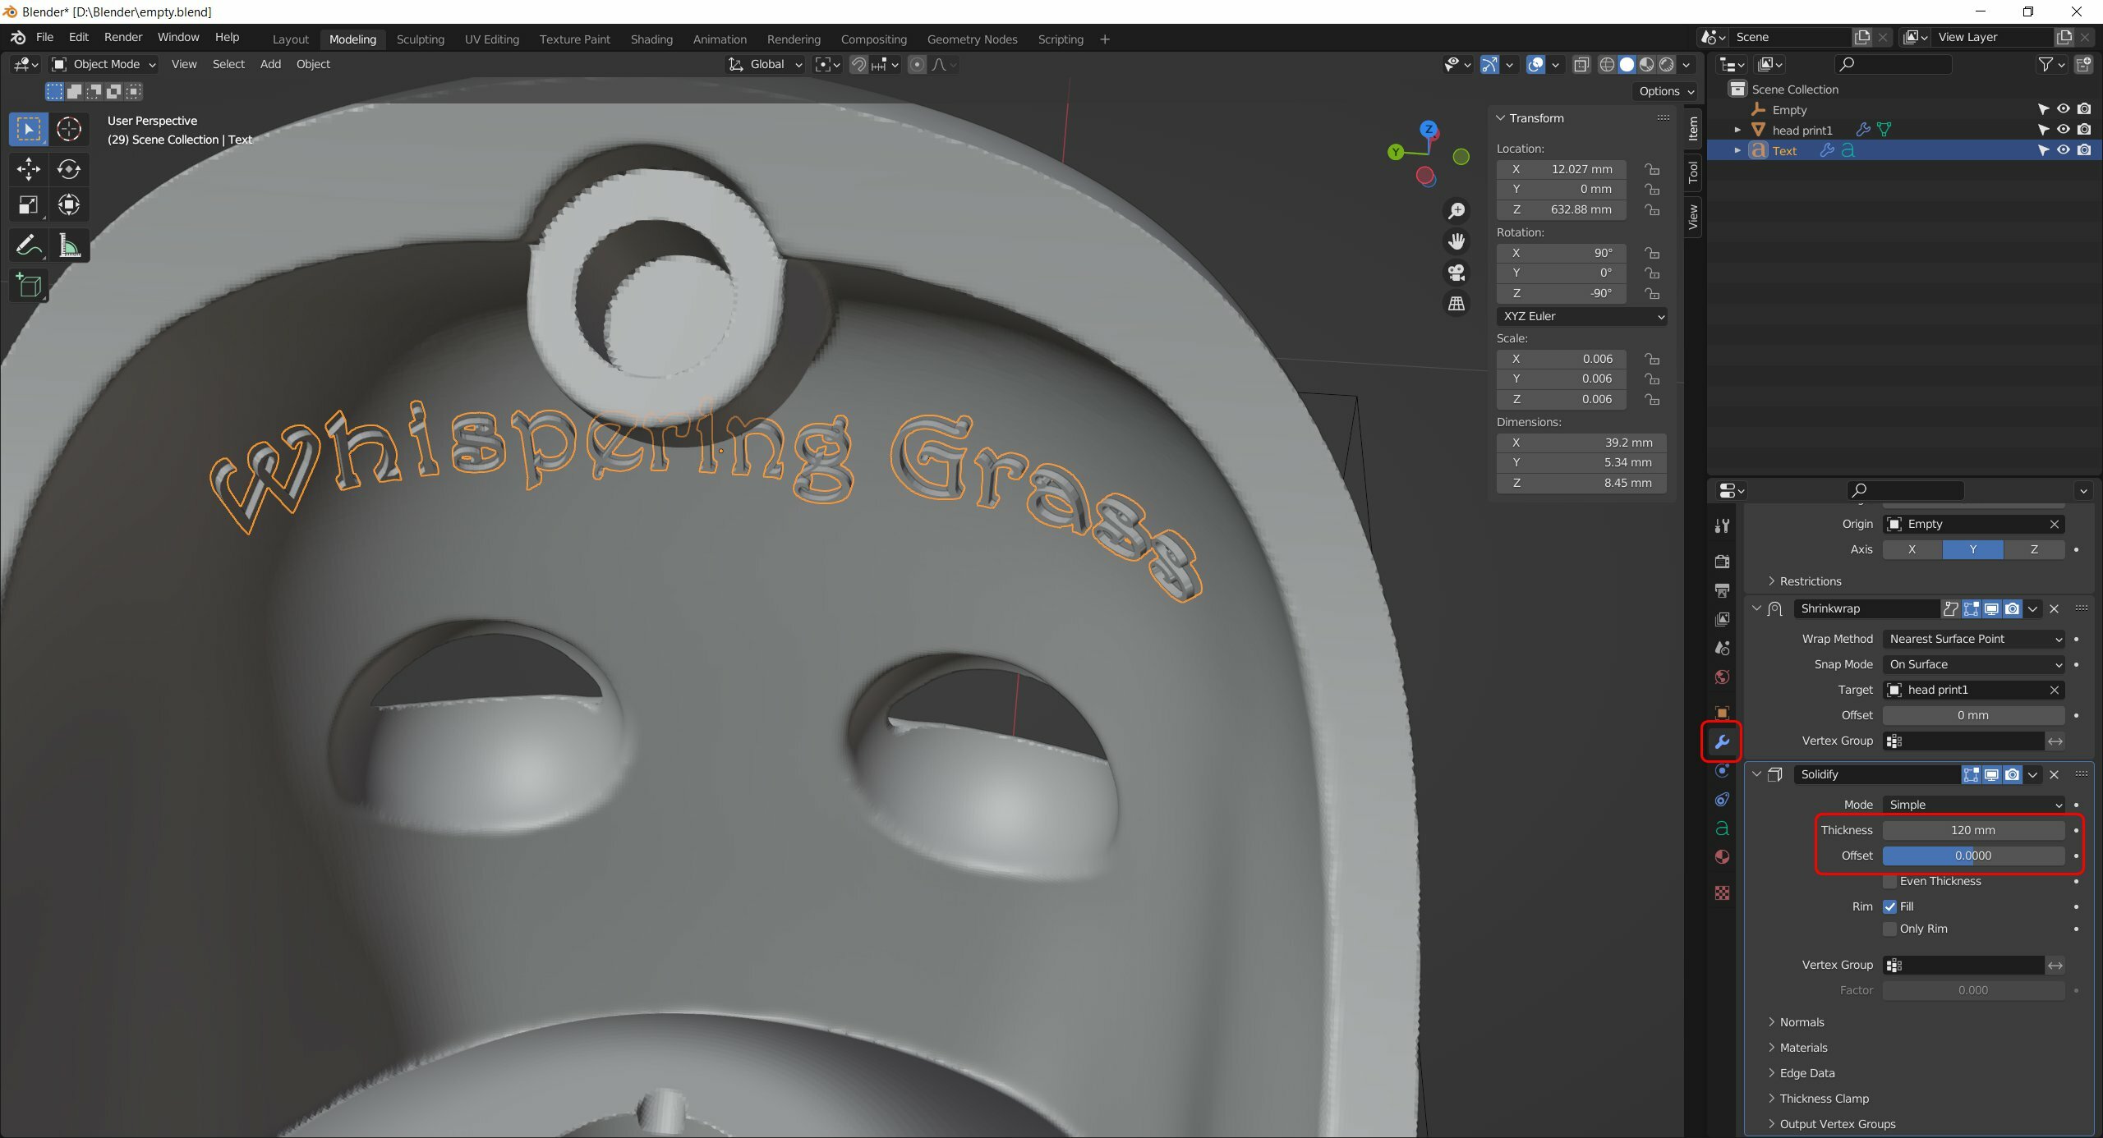Click the outliner search field
The image size is (2103, 1138).
1893,64
